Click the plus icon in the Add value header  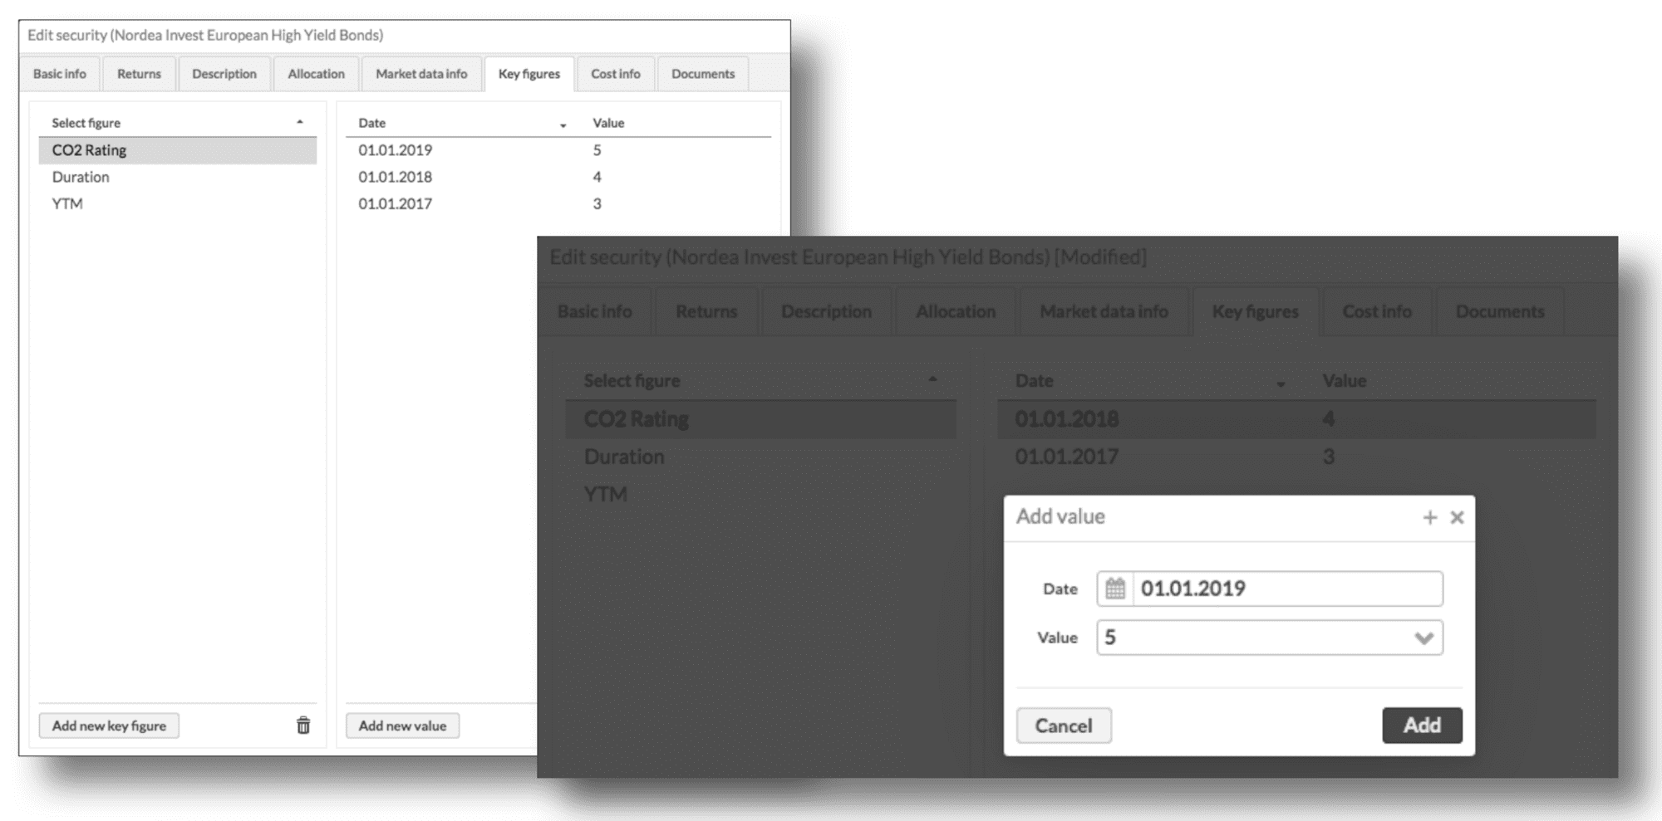(1430, 517)
